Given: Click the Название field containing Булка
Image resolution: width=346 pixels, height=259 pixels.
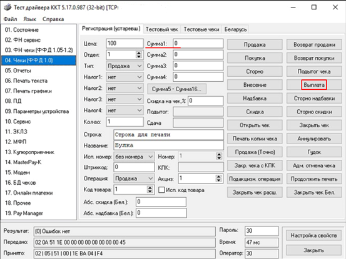Looking at the screenshot, I should point(168,145).
